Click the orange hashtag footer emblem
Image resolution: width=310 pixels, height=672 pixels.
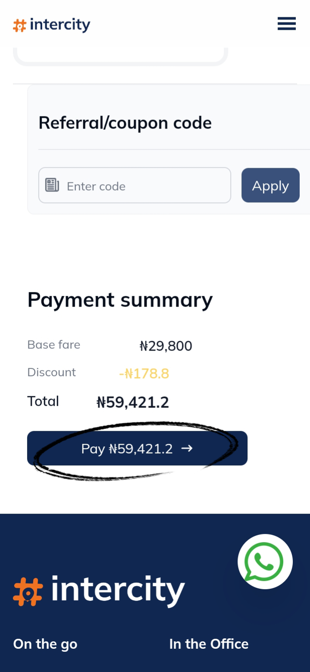point(28,592)
